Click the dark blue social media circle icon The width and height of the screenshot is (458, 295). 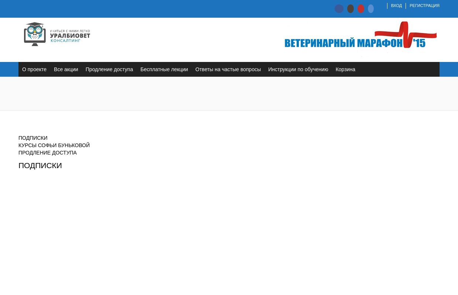pyautogui.click(x=339, y=8)
